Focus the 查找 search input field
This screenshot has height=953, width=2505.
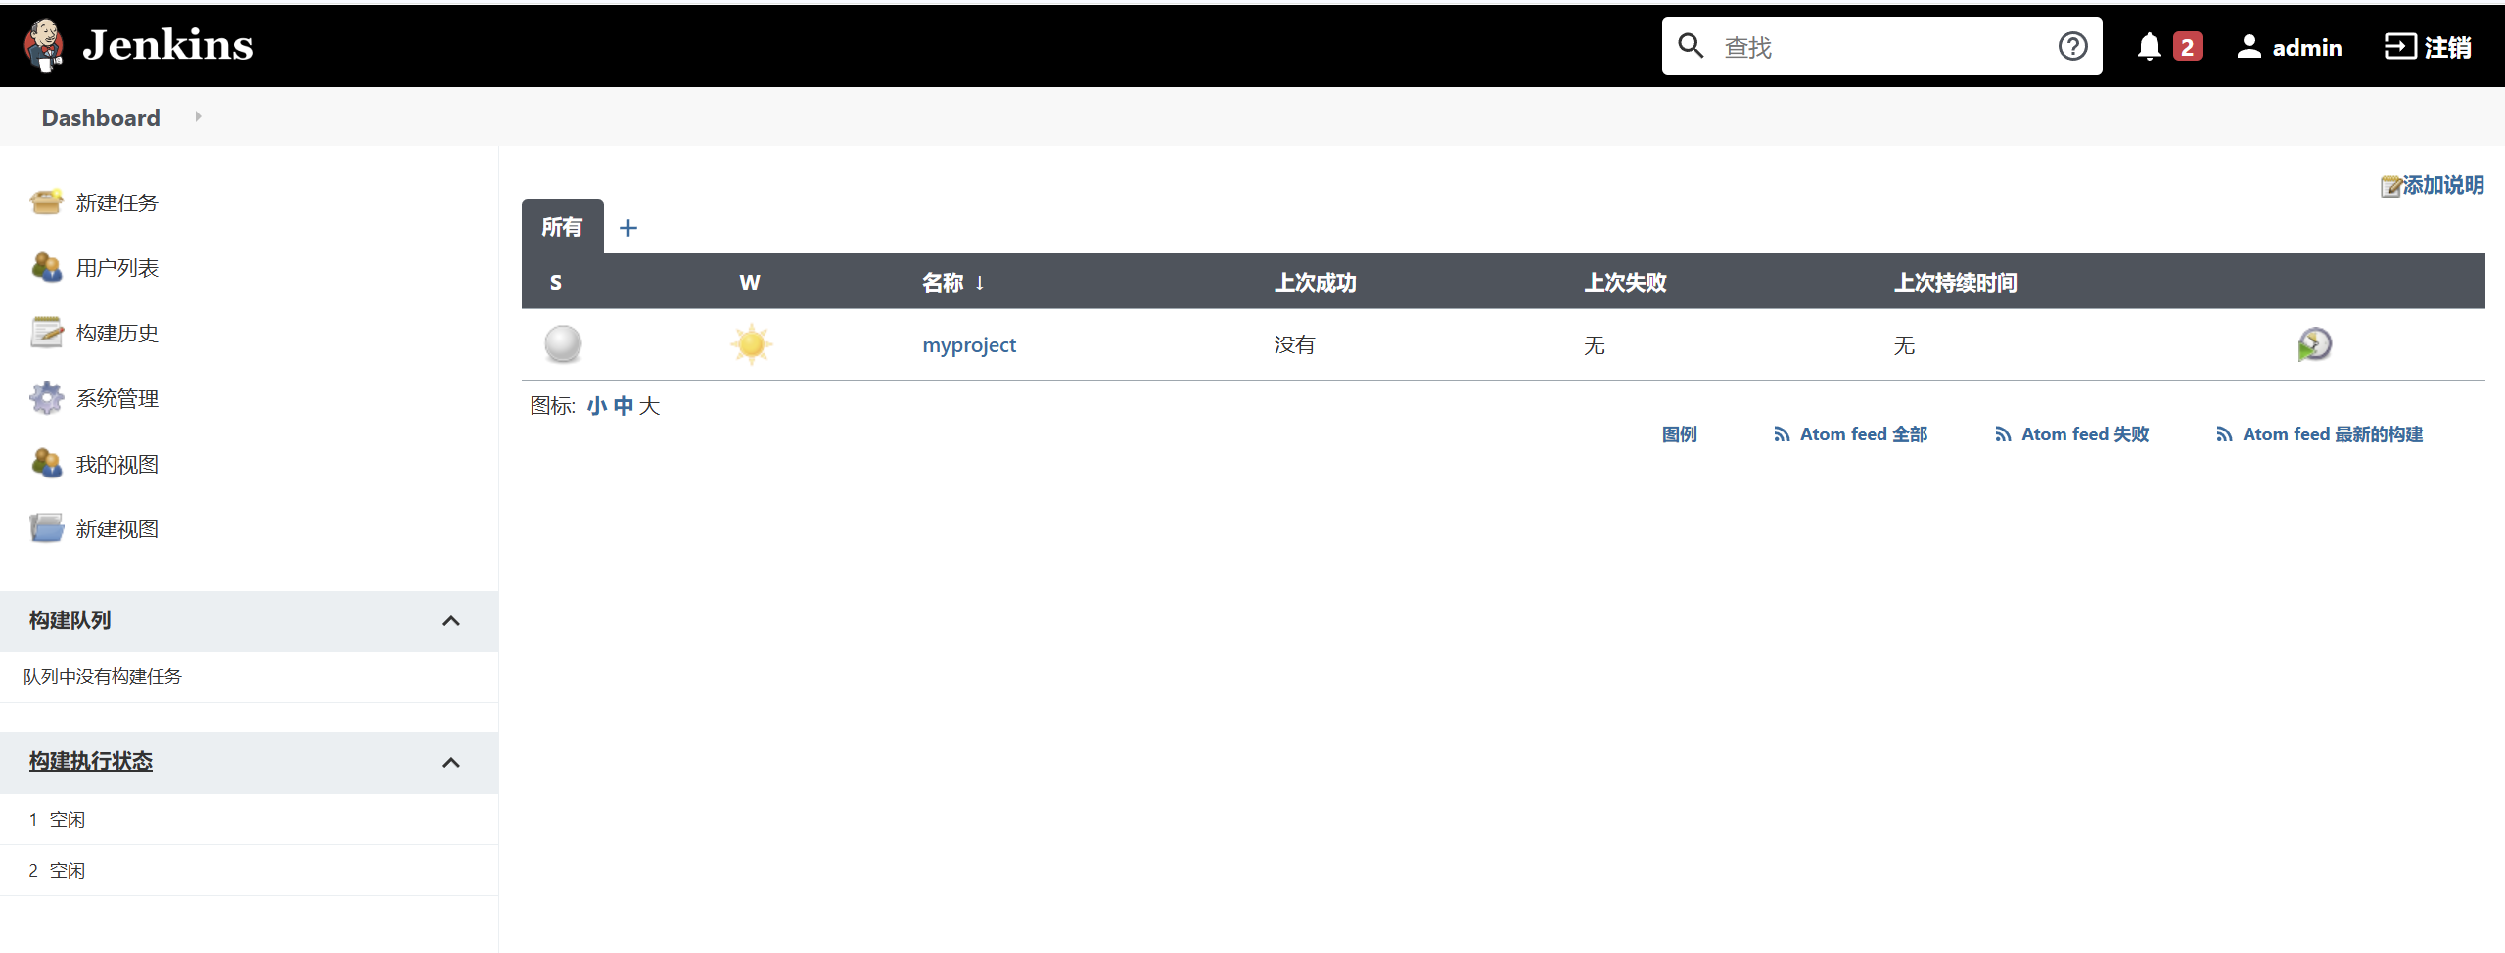tap(1880, 46)
